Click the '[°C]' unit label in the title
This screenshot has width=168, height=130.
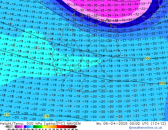[61, 124]
